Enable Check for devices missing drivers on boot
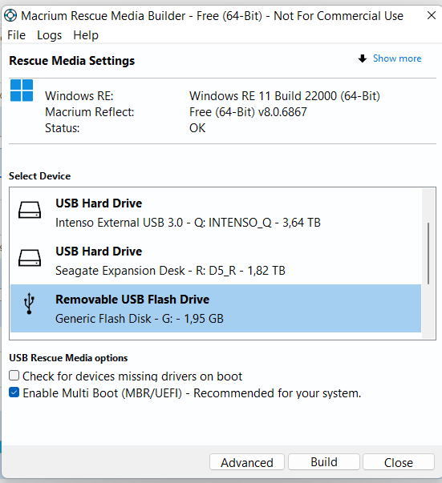Screen dimensions: 442x483 [14, 376]
